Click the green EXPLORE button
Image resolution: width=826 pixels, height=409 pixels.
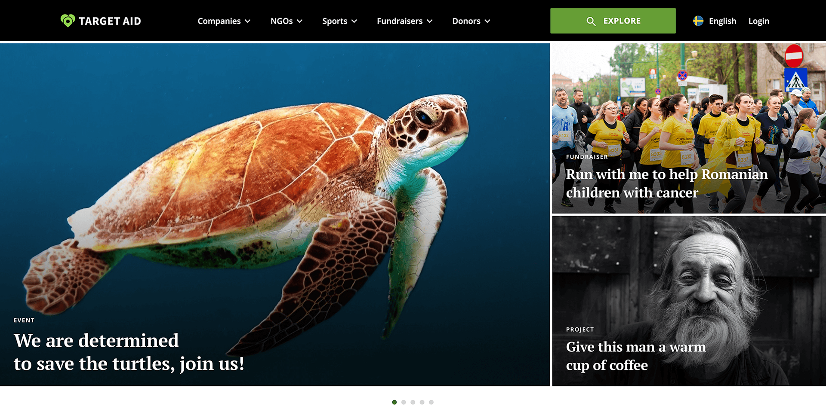click(613, 21)
